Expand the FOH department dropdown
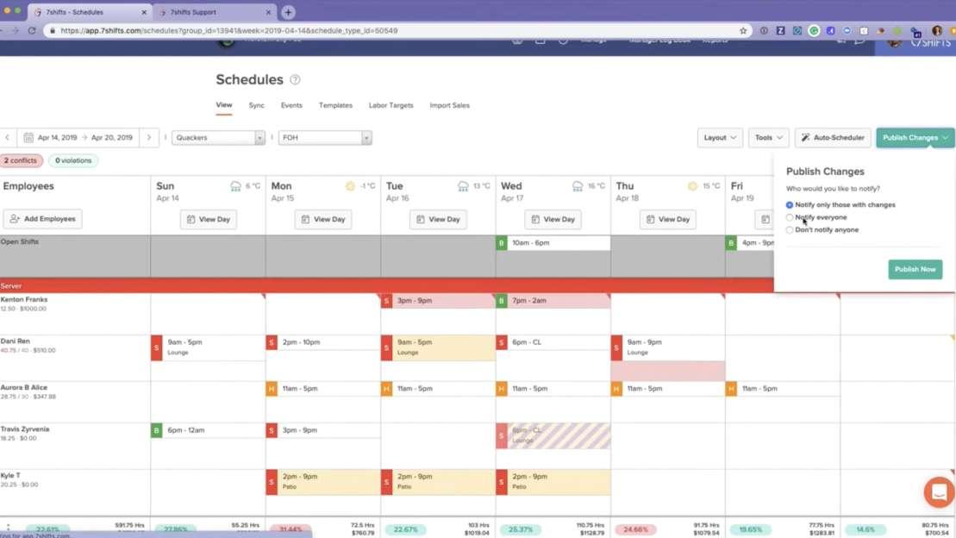Screen dimensions: 956x538 coord(324,137)
